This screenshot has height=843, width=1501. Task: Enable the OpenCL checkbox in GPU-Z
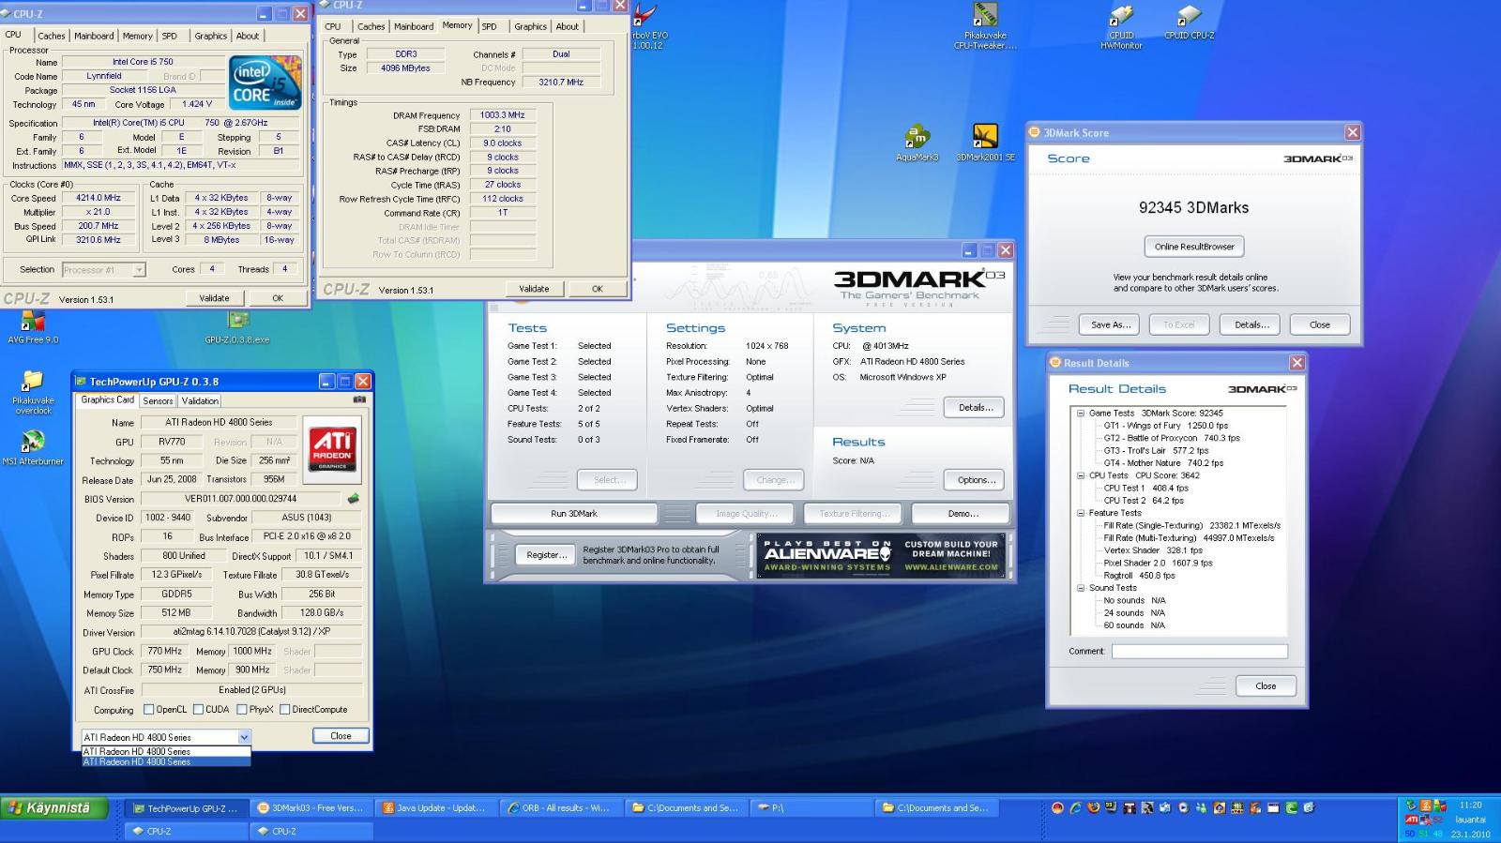click(x=148, y=710)
